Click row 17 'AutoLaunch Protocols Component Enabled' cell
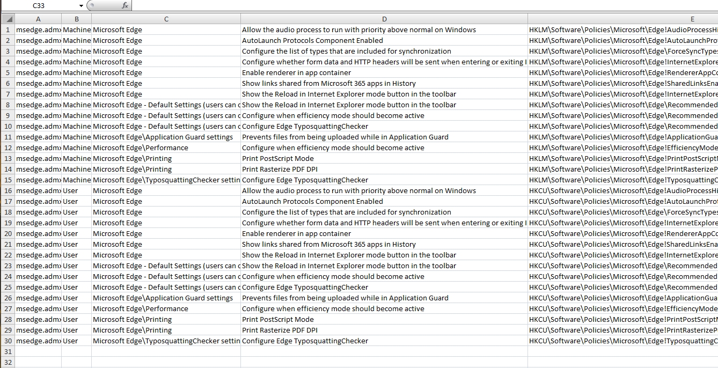Image resolution: width=718 pixels, height=368 pixels. pos(384,201)
